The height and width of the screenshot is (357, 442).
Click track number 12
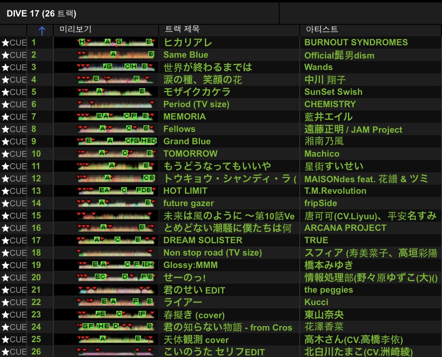(36, 178)
